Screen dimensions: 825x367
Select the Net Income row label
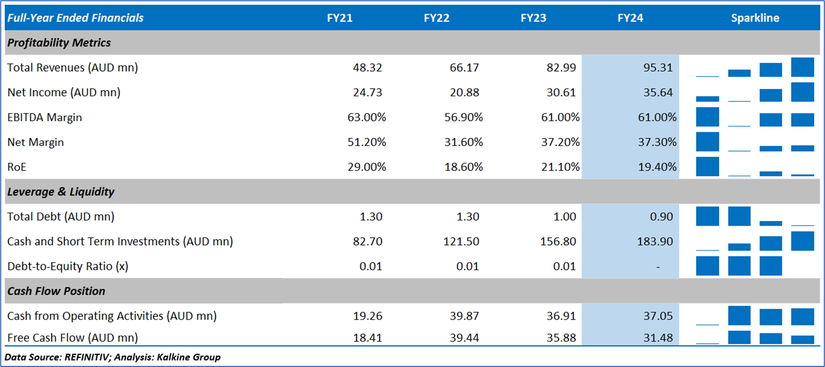(64, 92)
